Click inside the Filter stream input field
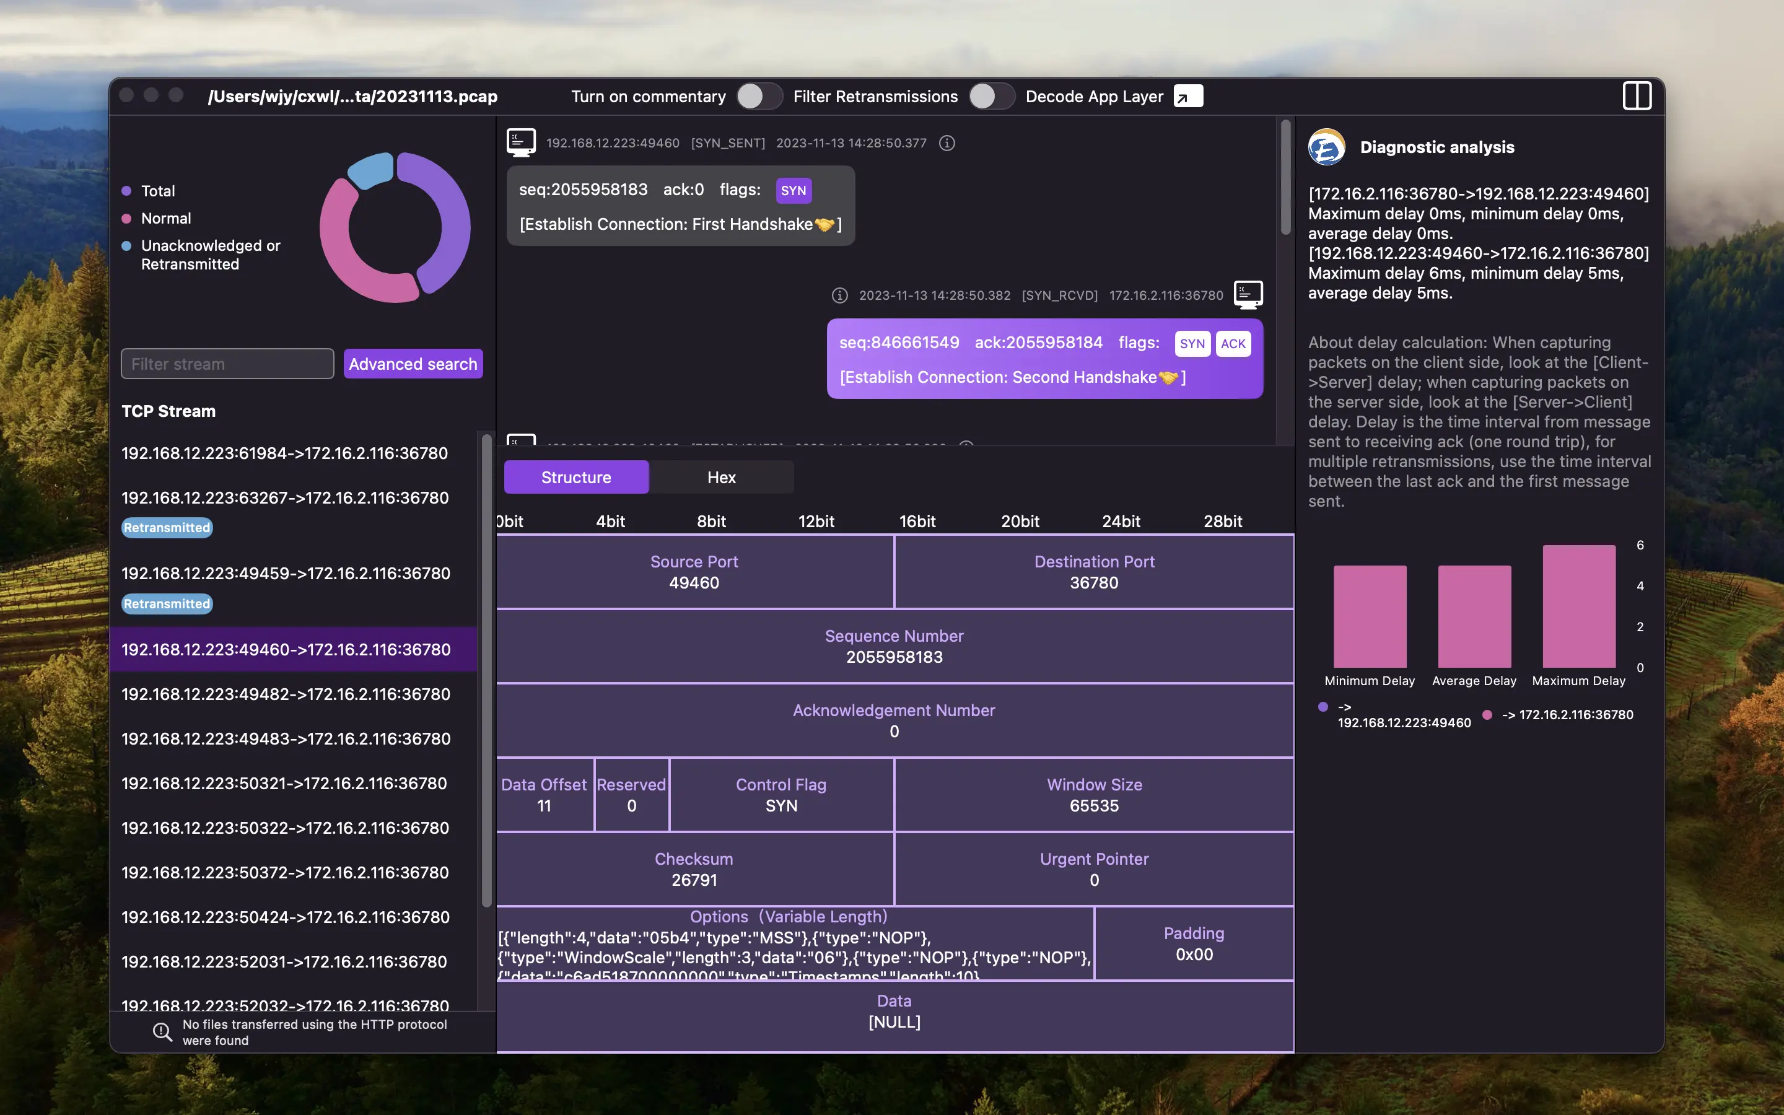 pyautogui.click(x=226, y=364)
